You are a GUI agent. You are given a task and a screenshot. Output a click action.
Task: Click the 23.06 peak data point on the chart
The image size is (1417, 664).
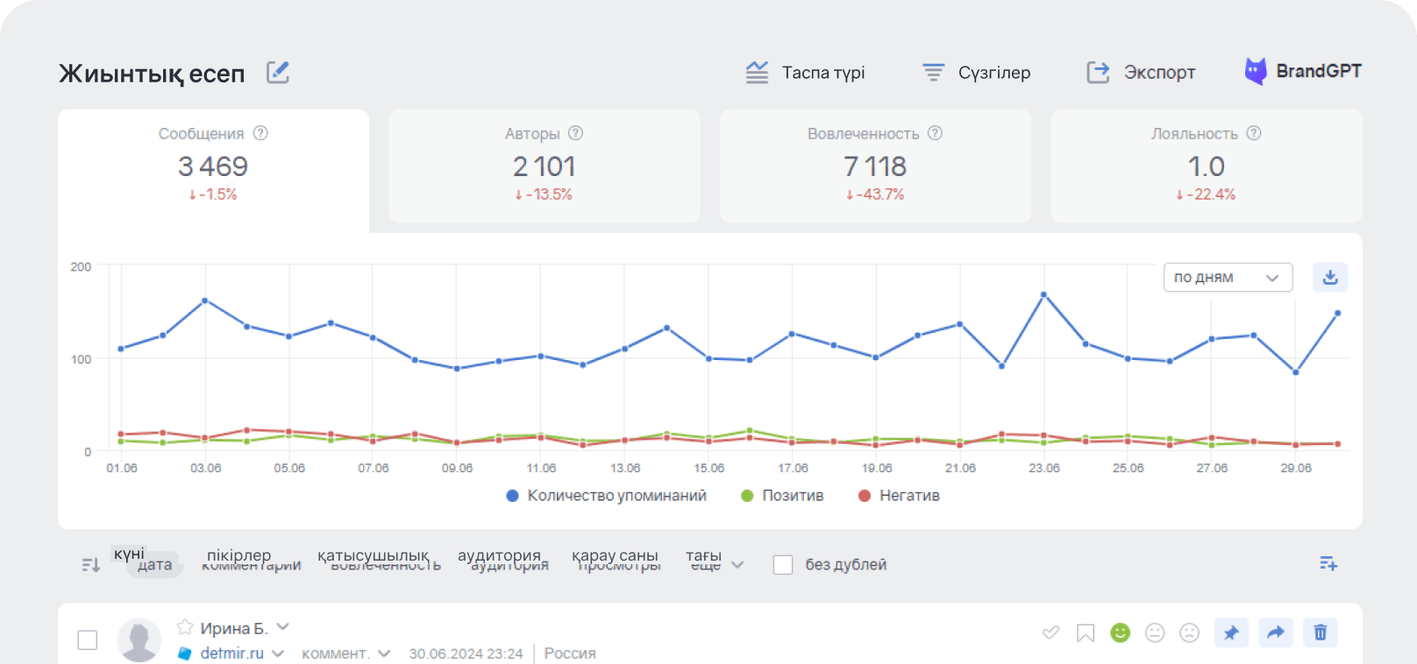click(x=1043, y=294)
